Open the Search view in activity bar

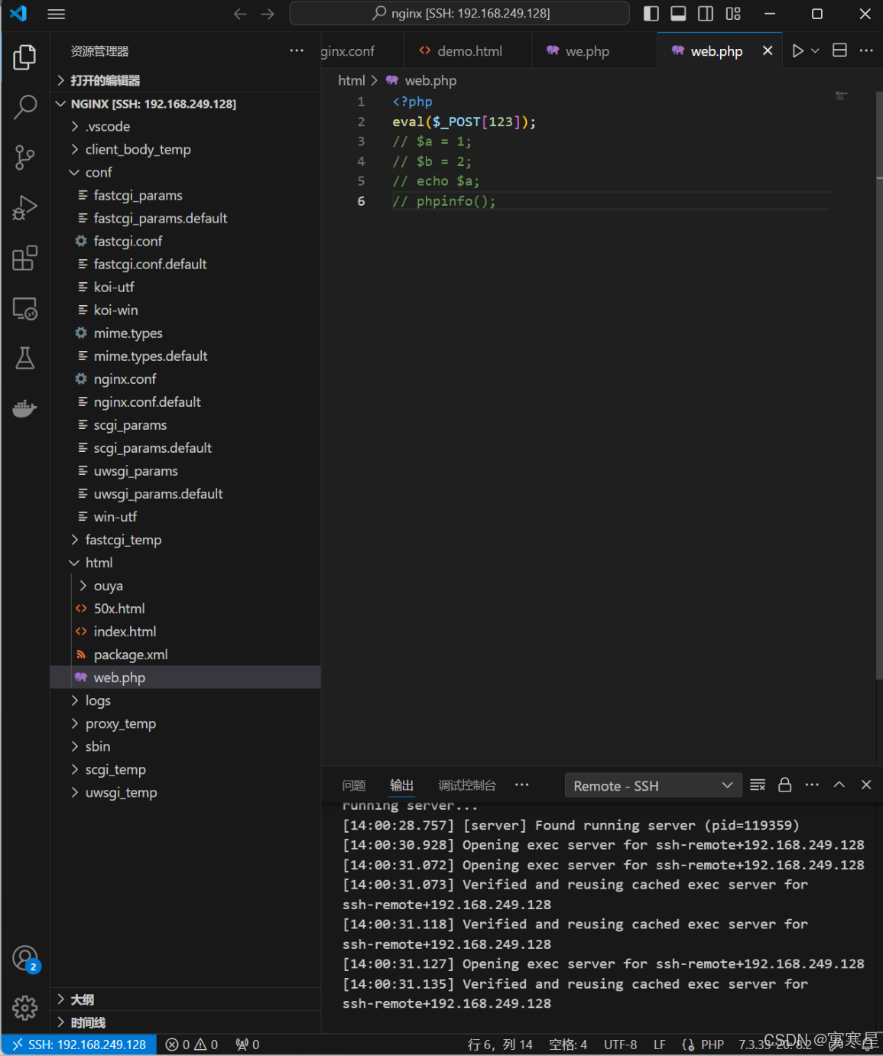click(x=24, y=108)
